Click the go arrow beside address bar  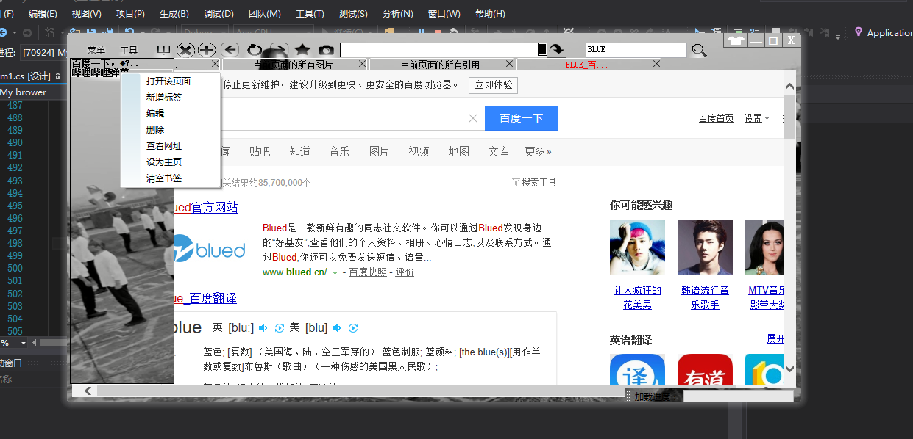(x=557, y=49)
